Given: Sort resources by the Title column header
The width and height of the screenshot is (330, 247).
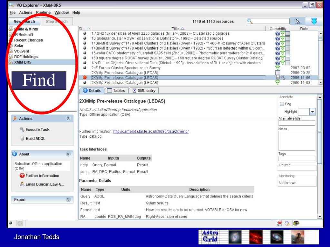Looking at the screenshot, I should (178, 29).
